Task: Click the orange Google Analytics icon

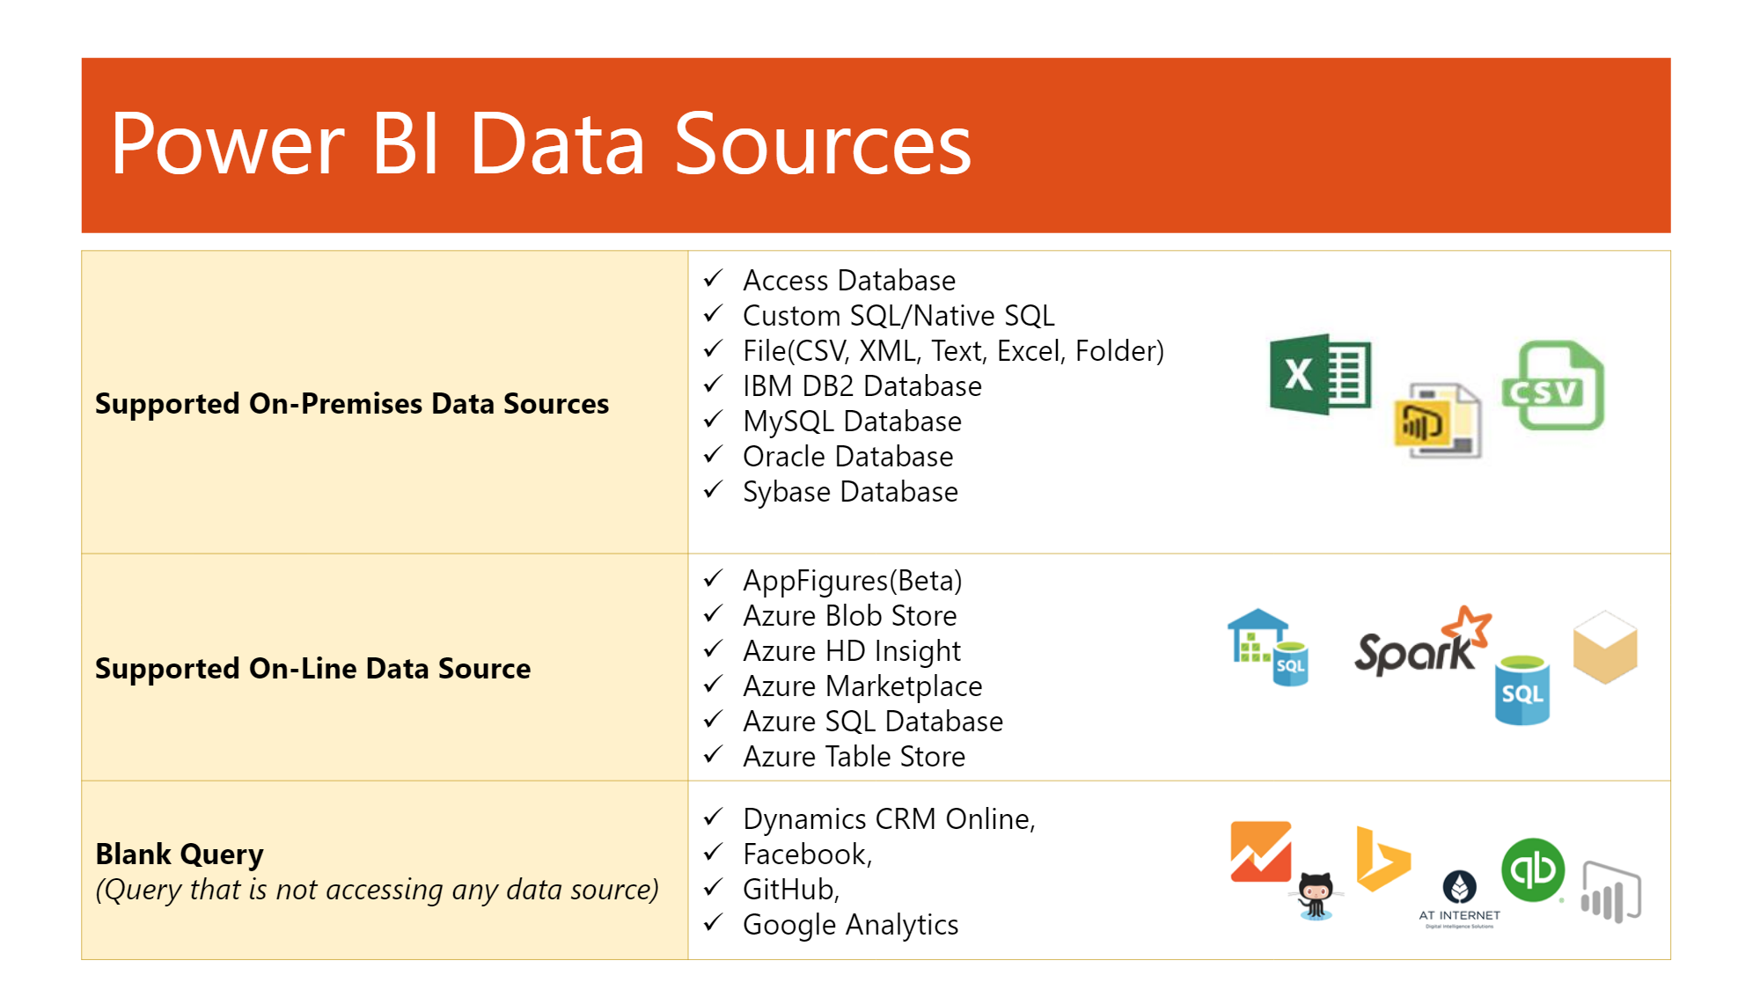Action: click(x=1261, y=852)
